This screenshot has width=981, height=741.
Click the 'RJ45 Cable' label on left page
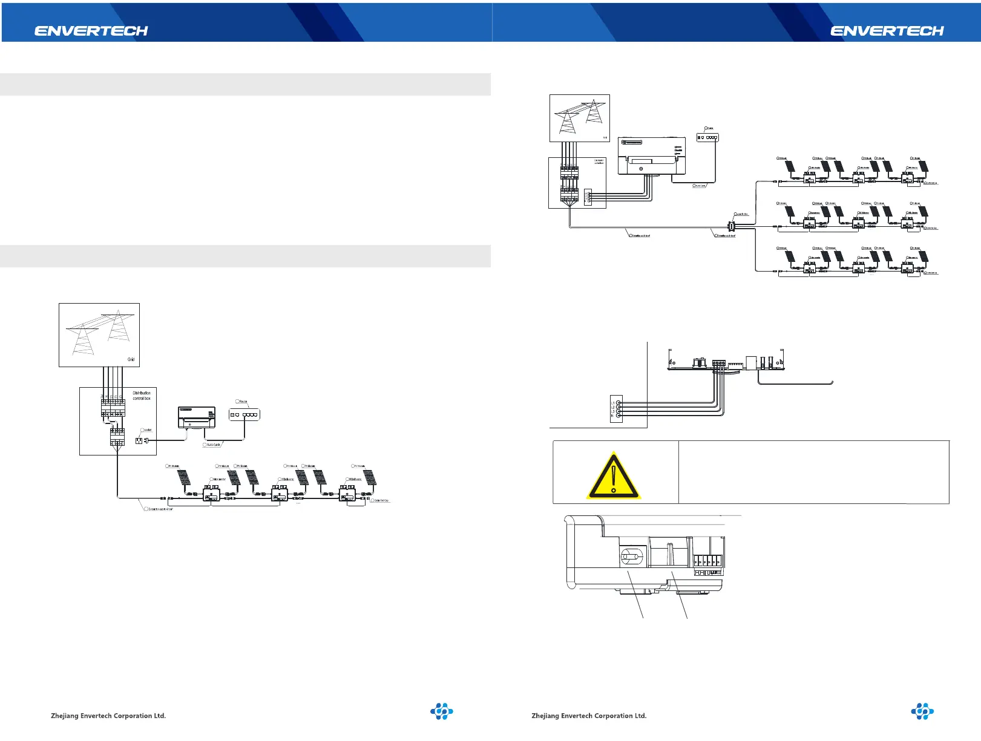pos(213,445)
